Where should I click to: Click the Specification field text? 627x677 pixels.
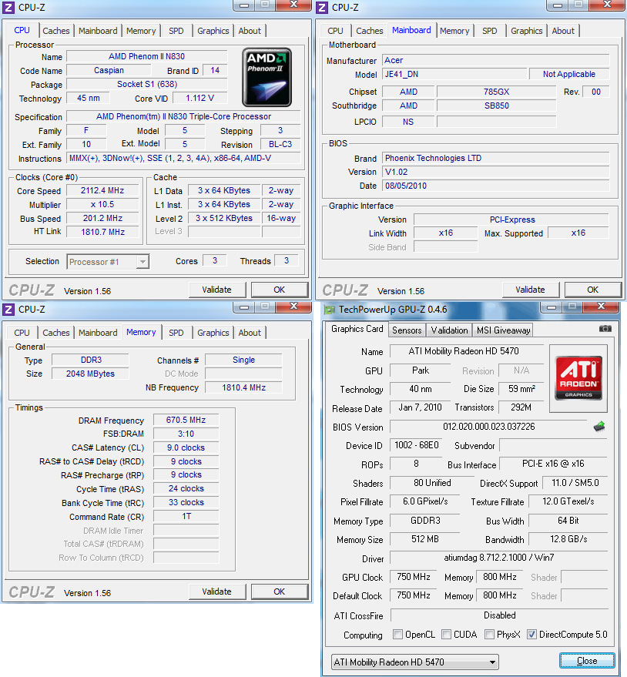coord(183,116)
